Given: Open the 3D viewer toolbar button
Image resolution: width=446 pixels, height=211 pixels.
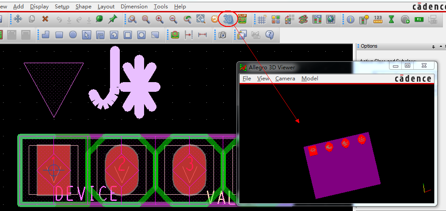Looking at the screenshot, I should (x=228, y=19).
